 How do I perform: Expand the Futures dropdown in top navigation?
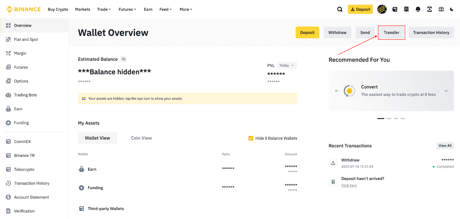click(x=127, y=9)
